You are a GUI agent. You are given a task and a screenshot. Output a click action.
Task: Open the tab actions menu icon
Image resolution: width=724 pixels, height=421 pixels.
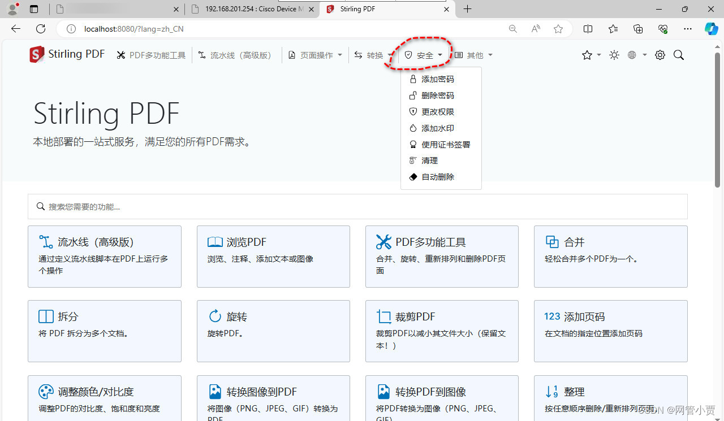click(x=34, y=9)
